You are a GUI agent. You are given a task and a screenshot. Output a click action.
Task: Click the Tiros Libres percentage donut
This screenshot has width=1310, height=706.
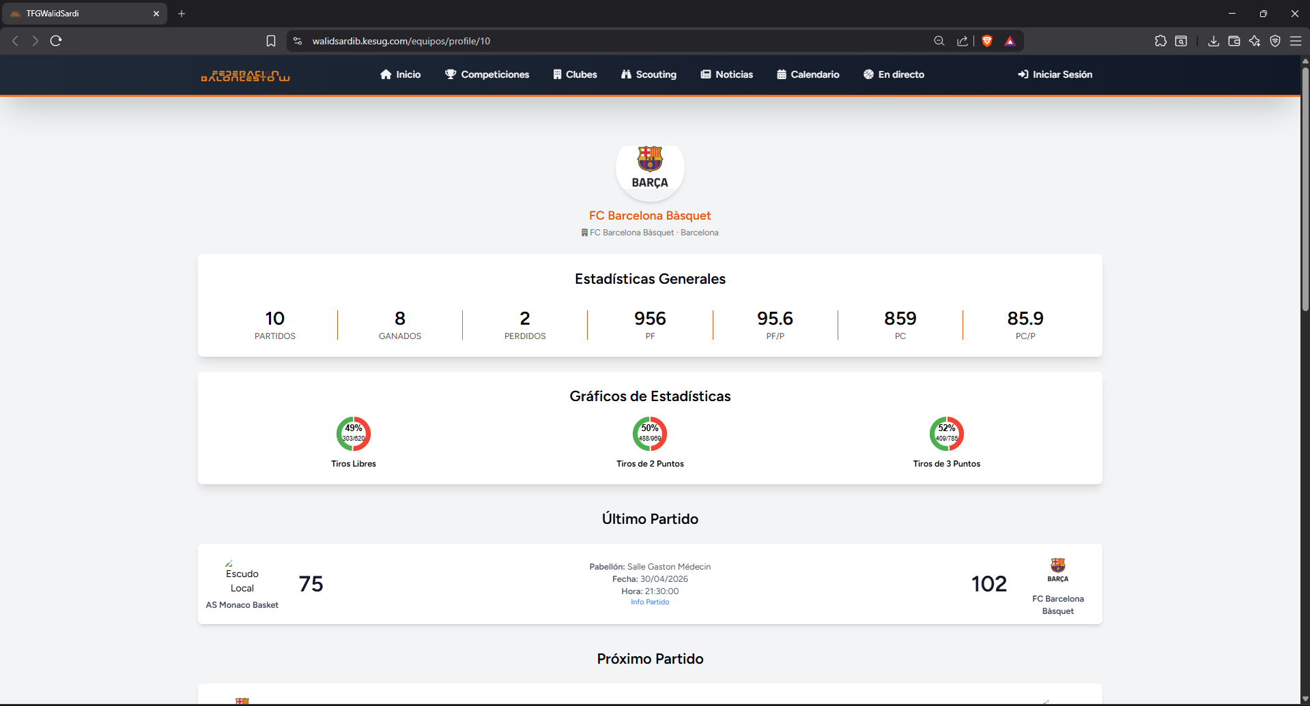[x=353, y=434]
